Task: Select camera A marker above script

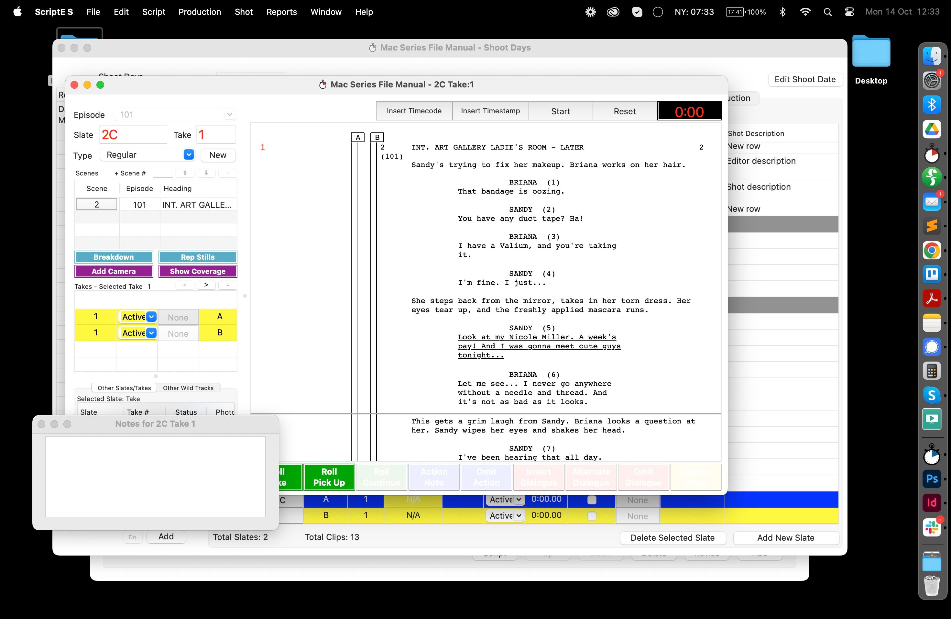Action: [x=358, y=137]
